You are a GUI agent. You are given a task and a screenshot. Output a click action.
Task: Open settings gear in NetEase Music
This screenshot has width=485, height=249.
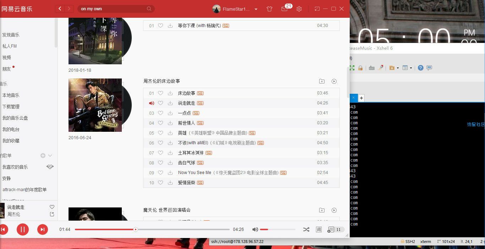[x=299, y=9]
